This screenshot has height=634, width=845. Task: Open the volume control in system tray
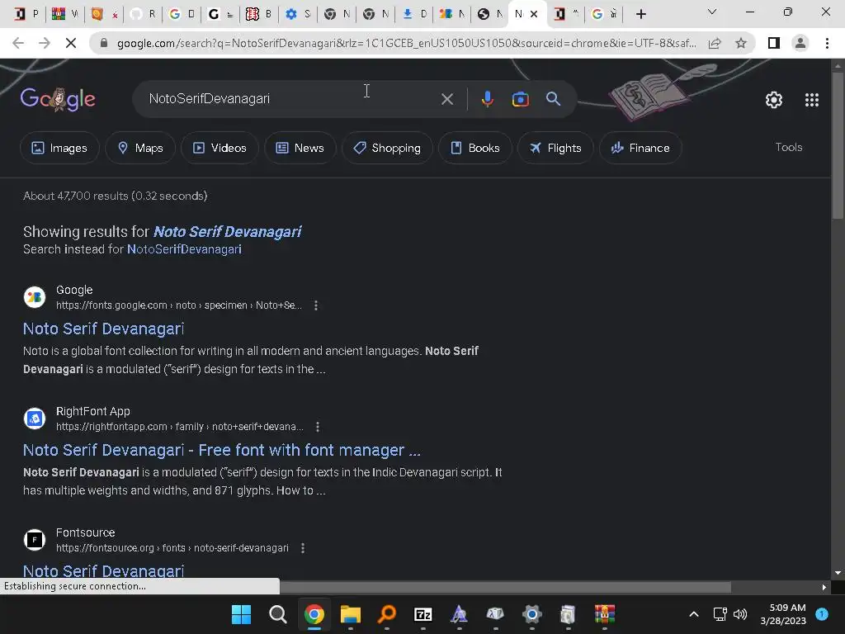tap(740, 614)
